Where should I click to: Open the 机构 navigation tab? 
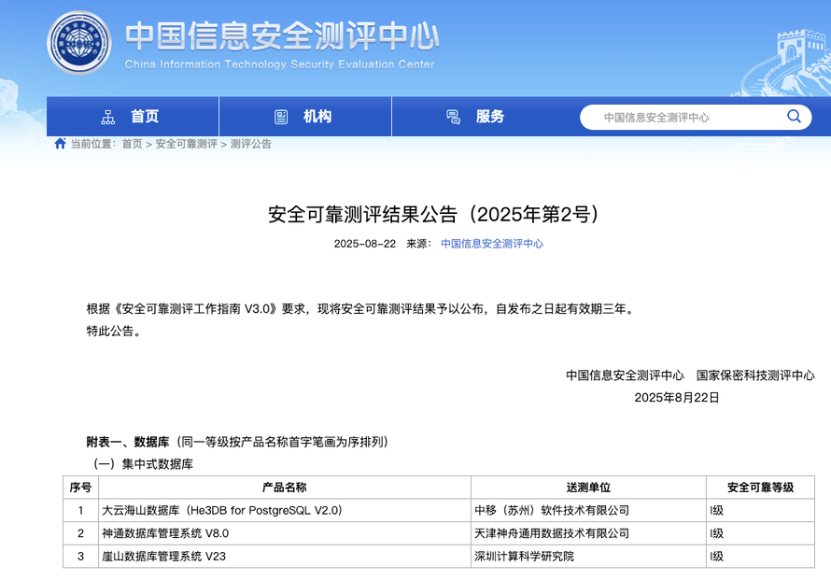305,117
